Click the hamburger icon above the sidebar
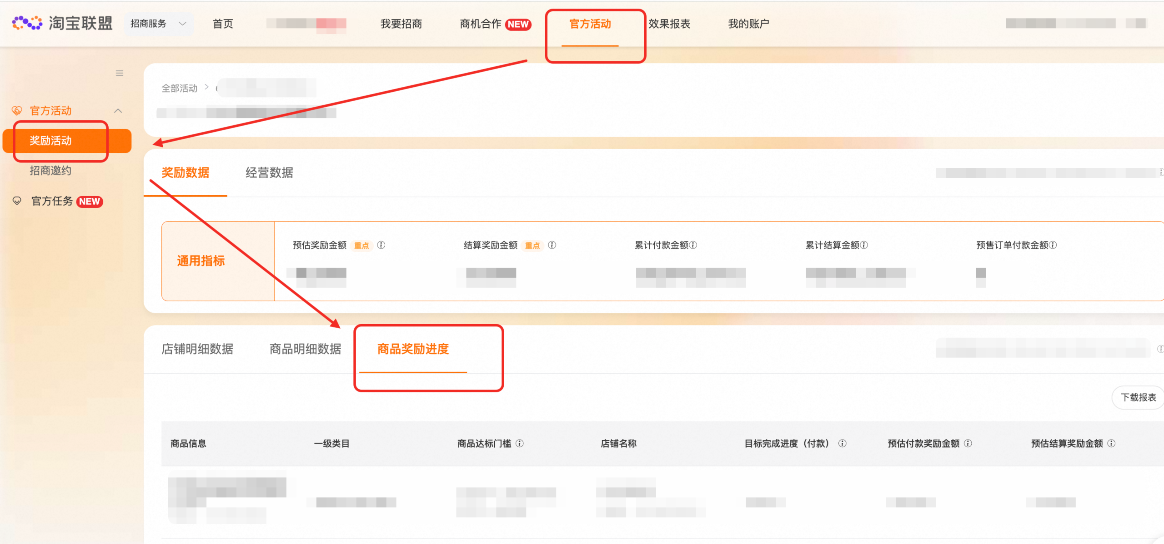The width and height of the screenshot is (1164, 544). pos(119,73)
